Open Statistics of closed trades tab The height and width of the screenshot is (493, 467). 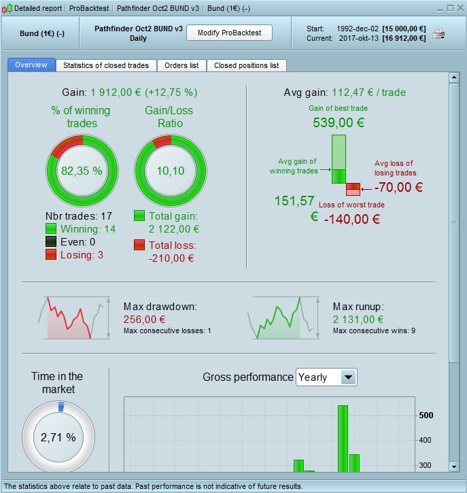[x=106, y=65]
